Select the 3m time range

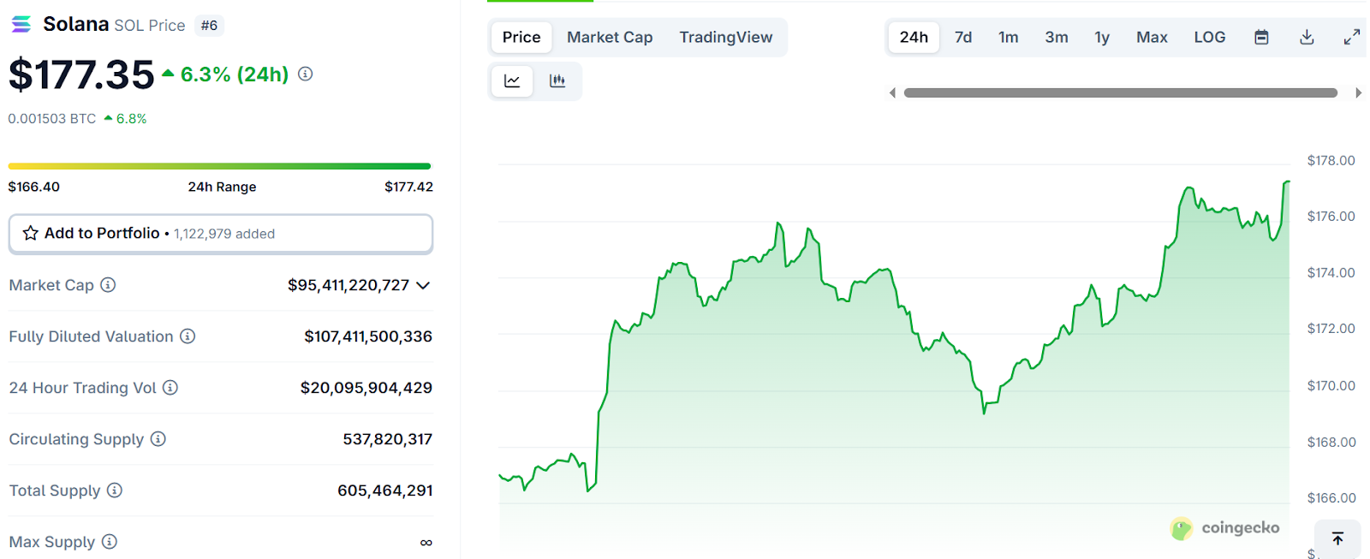click(x=1057, y=38)
